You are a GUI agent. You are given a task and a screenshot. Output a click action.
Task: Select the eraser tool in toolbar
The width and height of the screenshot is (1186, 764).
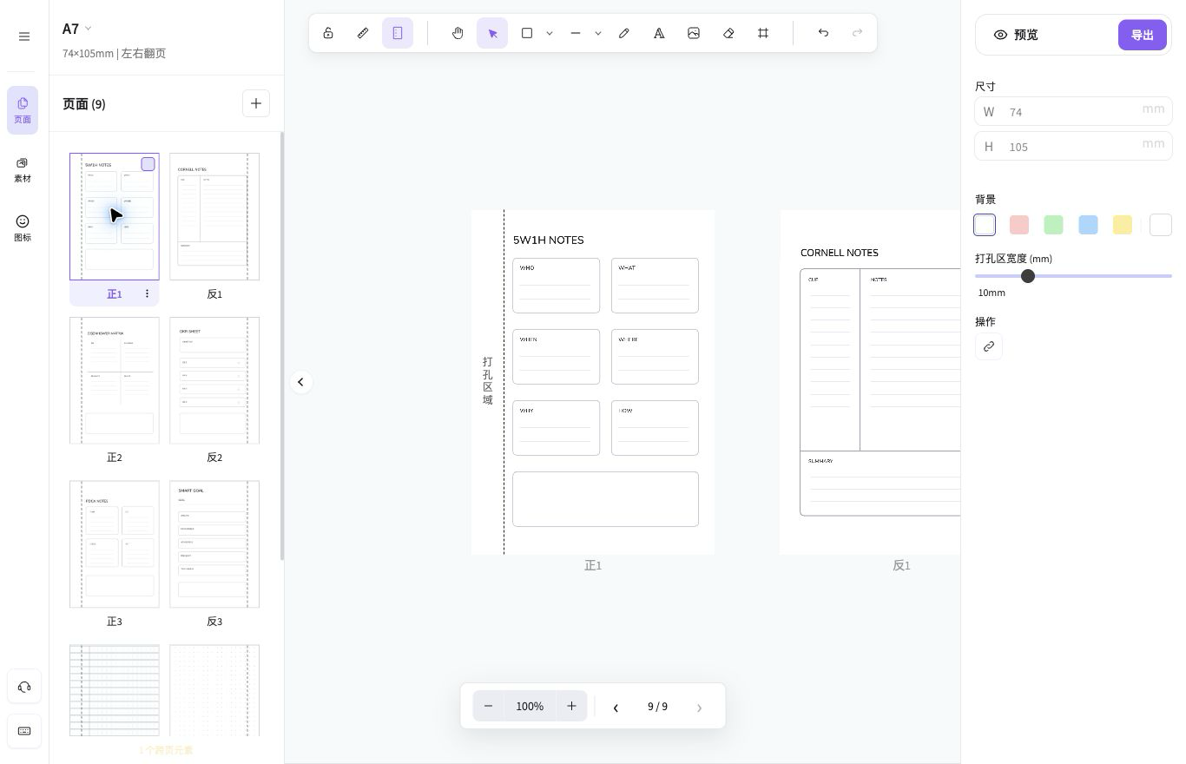click(728, 33)
